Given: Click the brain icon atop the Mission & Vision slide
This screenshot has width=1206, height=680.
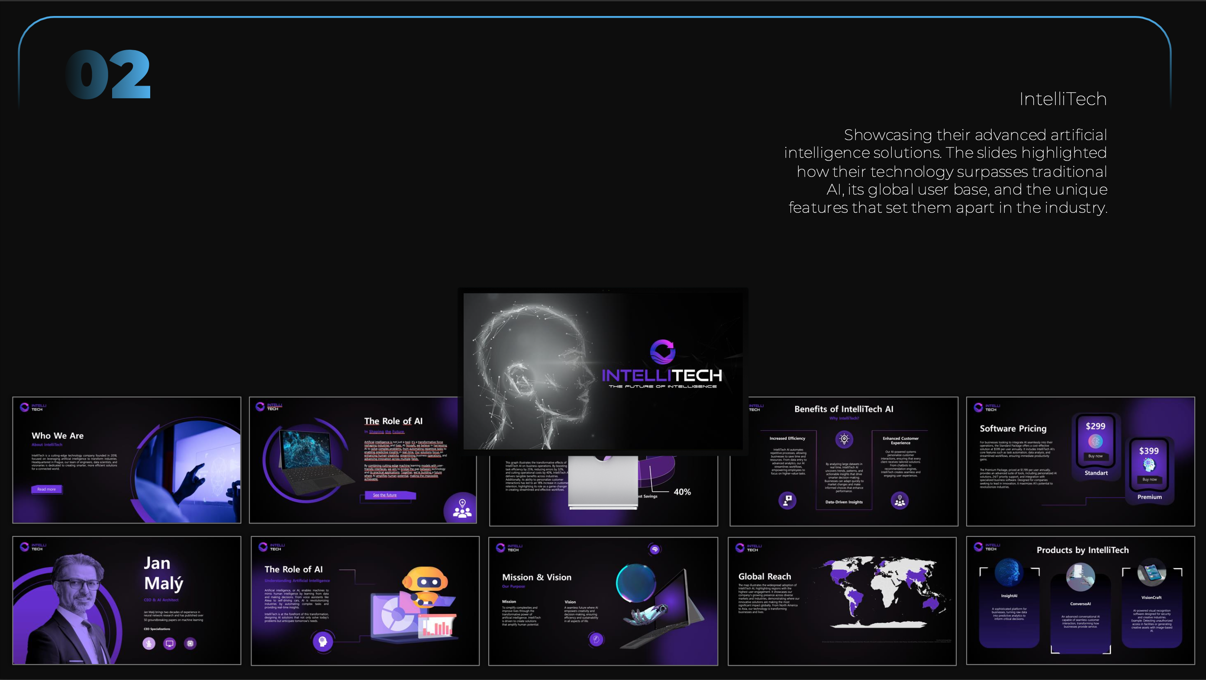Looking at the screenshot, I should (x=655, y=549).
